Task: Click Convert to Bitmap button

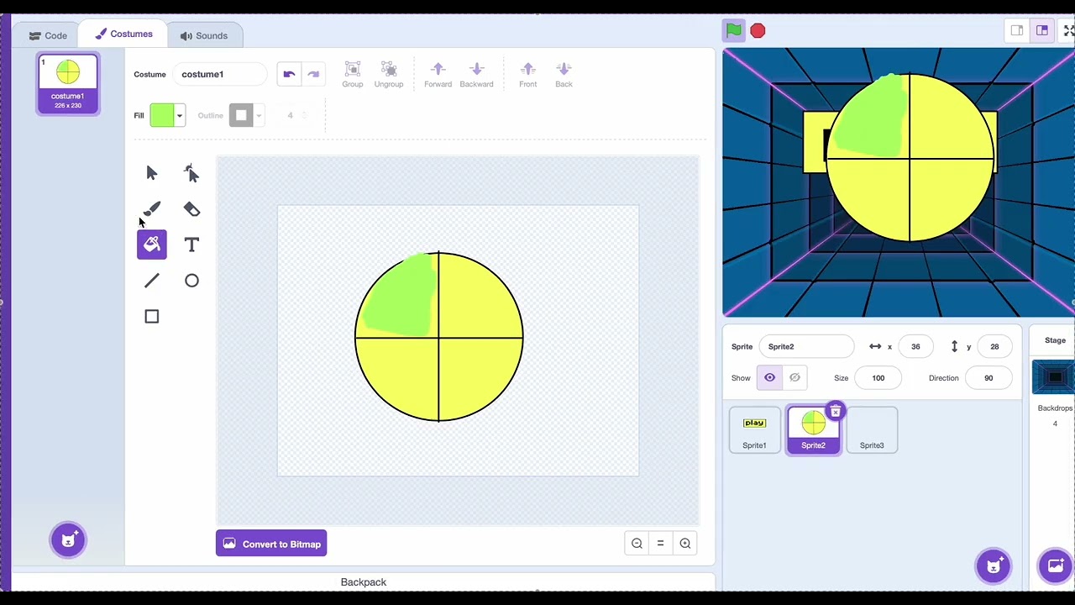Action: [x=271, y=544]
